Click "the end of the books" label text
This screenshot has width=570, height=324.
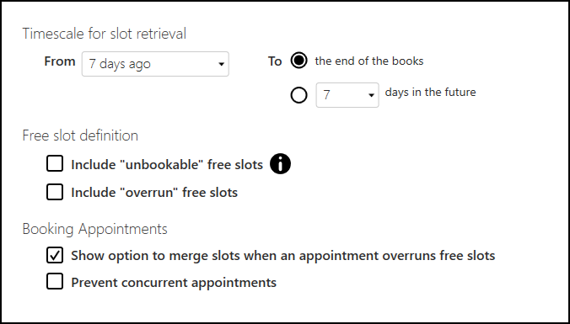click(x=369, y=61)
